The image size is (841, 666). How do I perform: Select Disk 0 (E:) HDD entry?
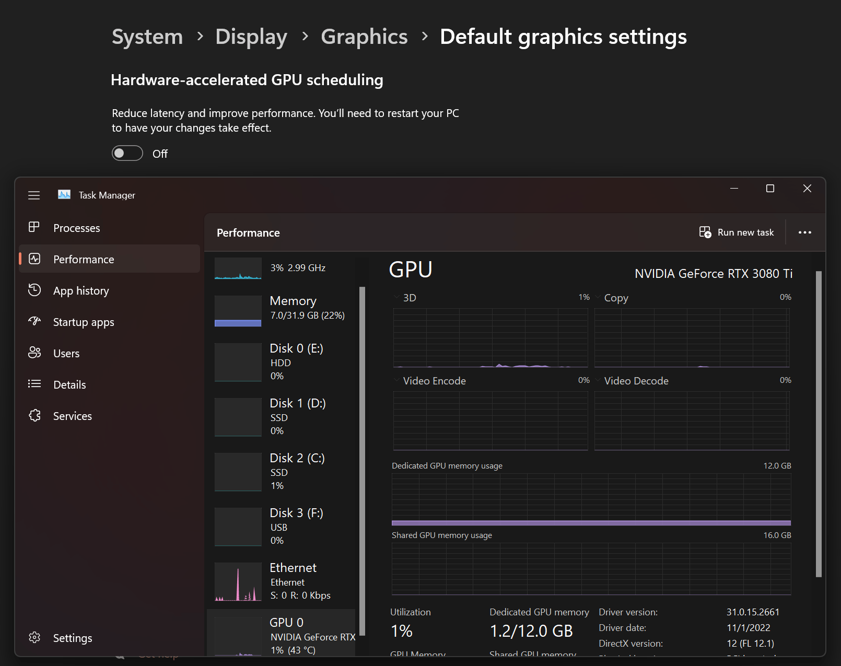(282, 362)
